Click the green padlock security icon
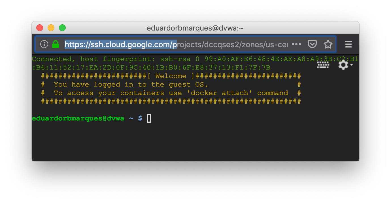 click(56, 44)
